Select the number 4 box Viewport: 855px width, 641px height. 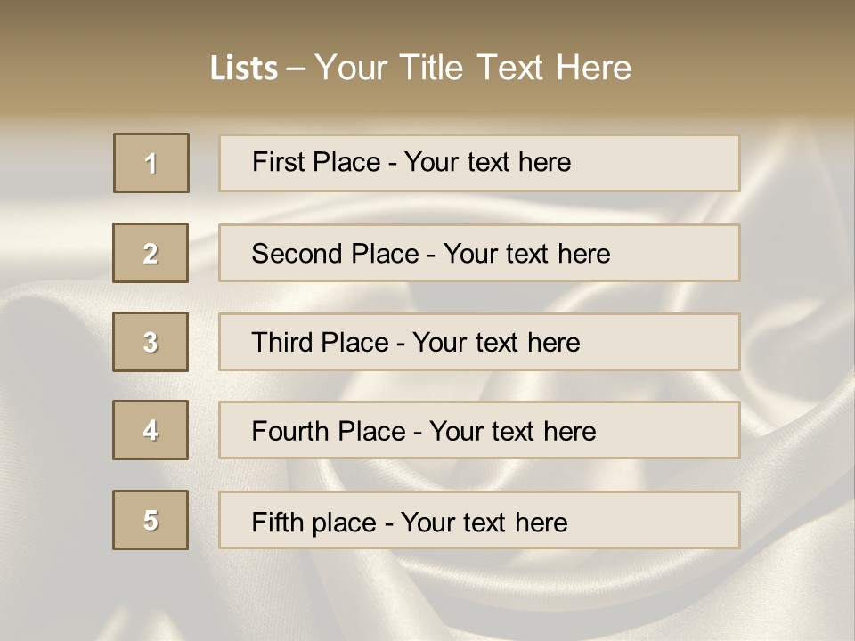[151, 430]
